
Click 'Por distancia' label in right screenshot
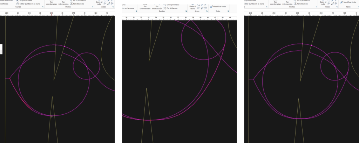[302, 4]
